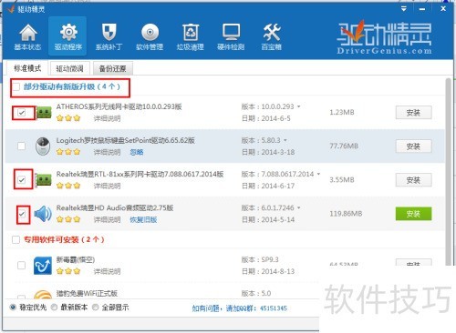456x333 pixels.
Task: Expand version dropdown for 6.0.1.7246
Action: tap(298, 207)
